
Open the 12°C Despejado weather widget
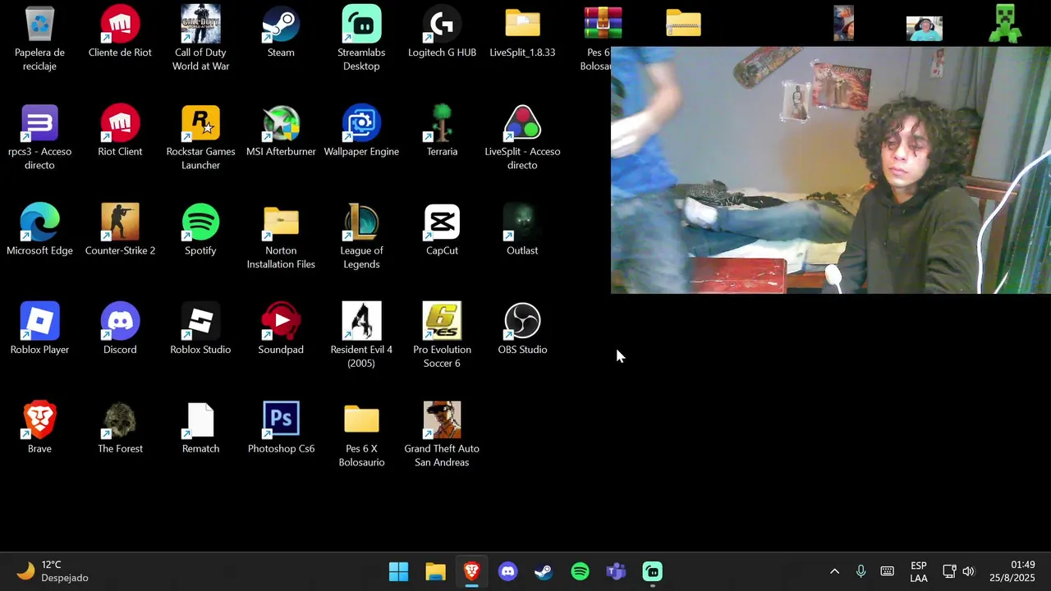53,571
